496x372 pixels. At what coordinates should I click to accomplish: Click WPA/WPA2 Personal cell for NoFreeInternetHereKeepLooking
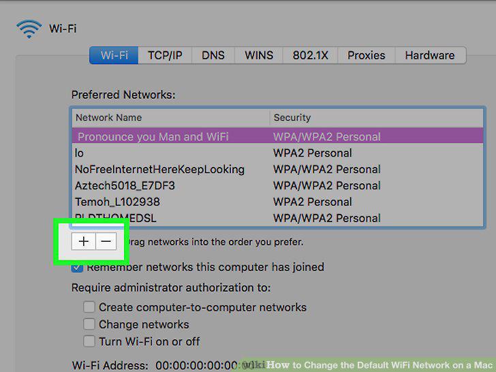pos(327,169)
